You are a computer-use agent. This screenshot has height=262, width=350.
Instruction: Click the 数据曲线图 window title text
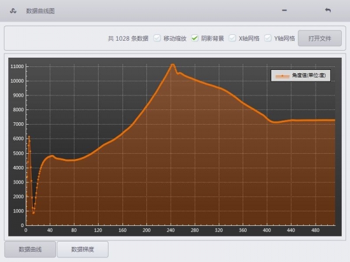(40, 10)
